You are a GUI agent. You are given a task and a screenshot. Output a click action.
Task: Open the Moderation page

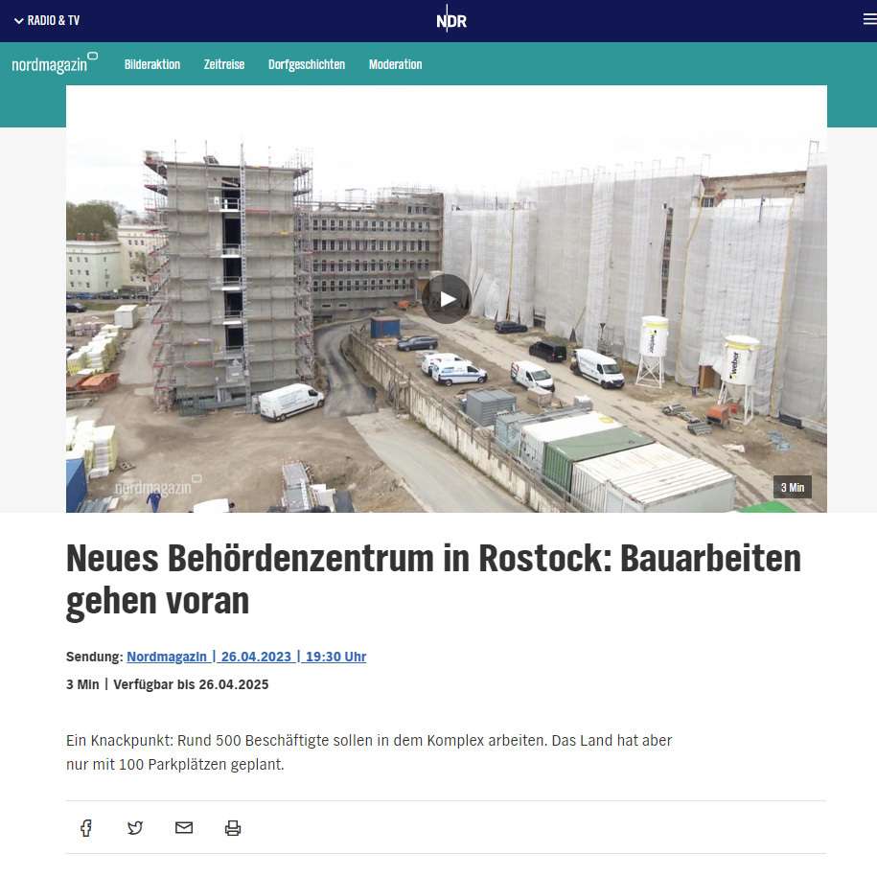tap(395, 64)
